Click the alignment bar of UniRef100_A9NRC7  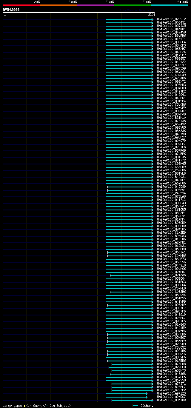pyautogui.click(x=127, y=397)
